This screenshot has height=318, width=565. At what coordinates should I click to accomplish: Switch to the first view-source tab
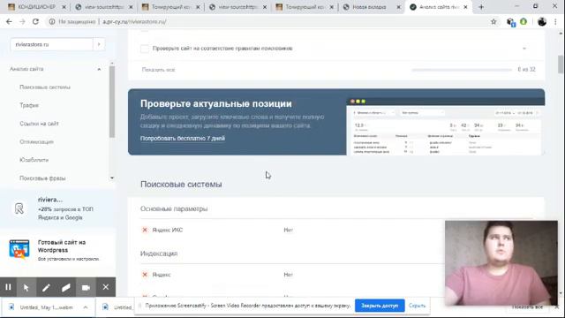(103, 7)
